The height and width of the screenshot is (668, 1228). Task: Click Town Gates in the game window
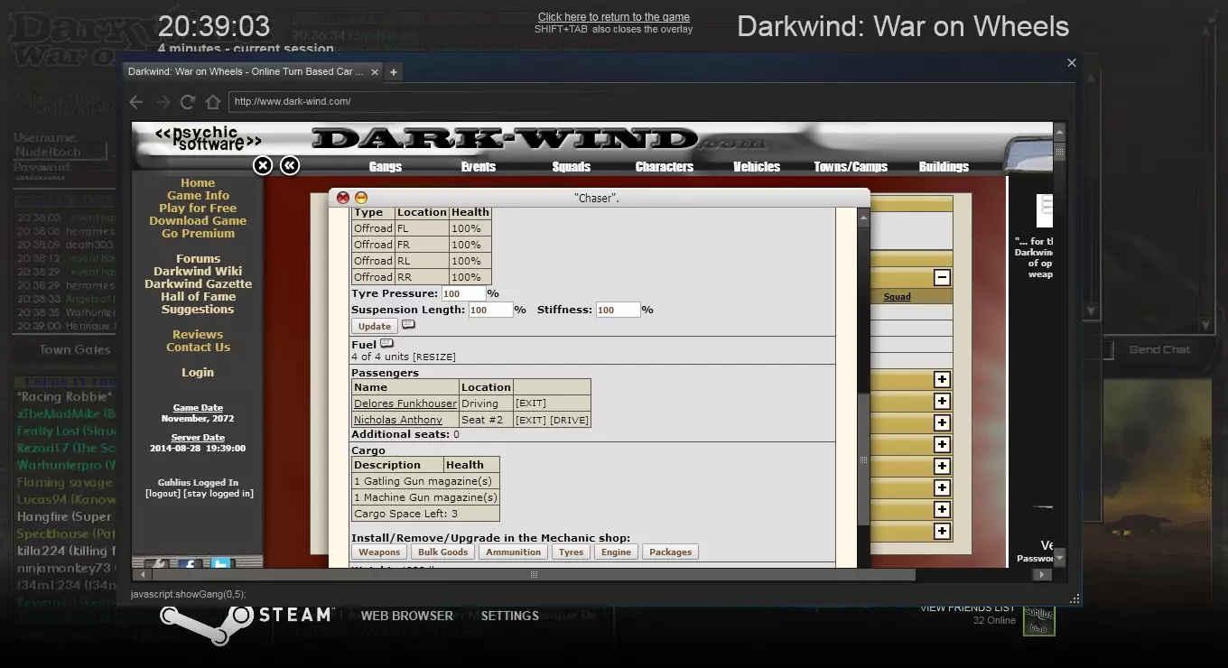tap(75, 350)
